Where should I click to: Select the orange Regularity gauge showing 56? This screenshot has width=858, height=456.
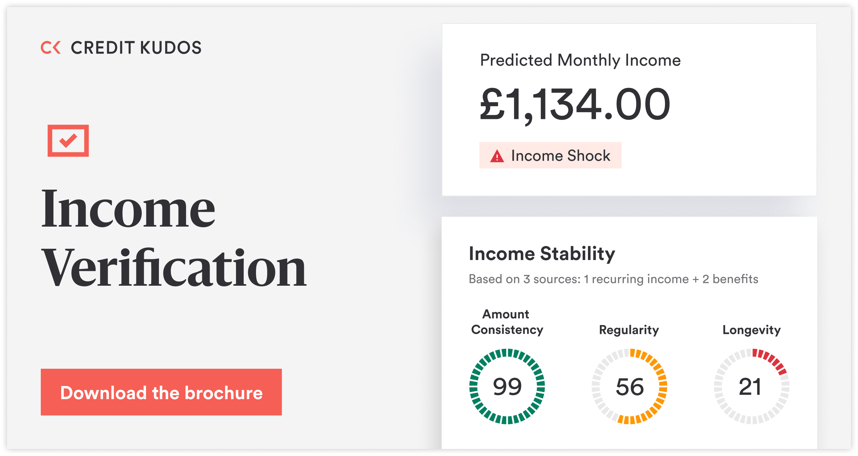[x=629, y=386]
